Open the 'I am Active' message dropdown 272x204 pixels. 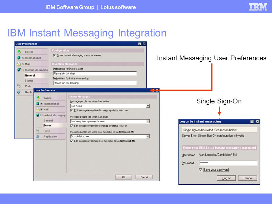point(148,106)
